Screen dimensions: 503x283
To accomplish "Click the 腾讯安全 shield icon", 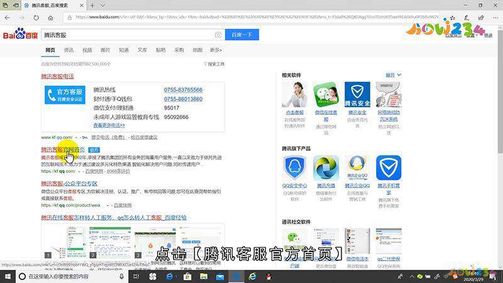I will [x=357, y=94].
